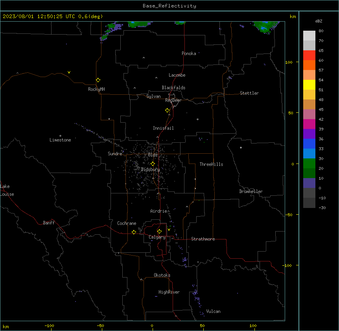The image size is (339, 331).
Task: Click the Blackfalds city label
Action: 173,88
